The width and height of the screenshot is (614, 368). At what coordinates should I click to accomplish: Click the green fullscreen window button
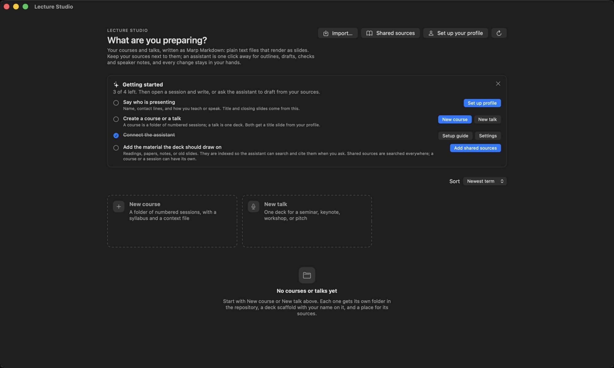pos(25,7)
